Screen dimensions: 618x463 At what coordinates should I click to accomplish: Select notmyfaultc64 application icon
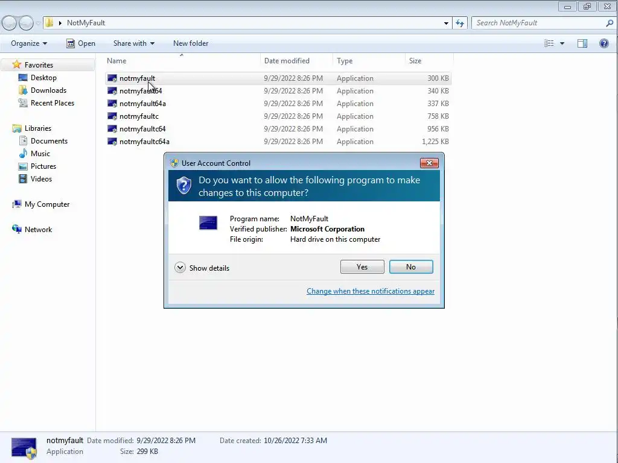(x=112, y=129)
